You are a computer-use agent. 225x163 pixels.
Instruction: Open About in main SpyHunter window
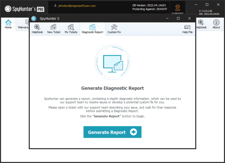click(216, 24)
